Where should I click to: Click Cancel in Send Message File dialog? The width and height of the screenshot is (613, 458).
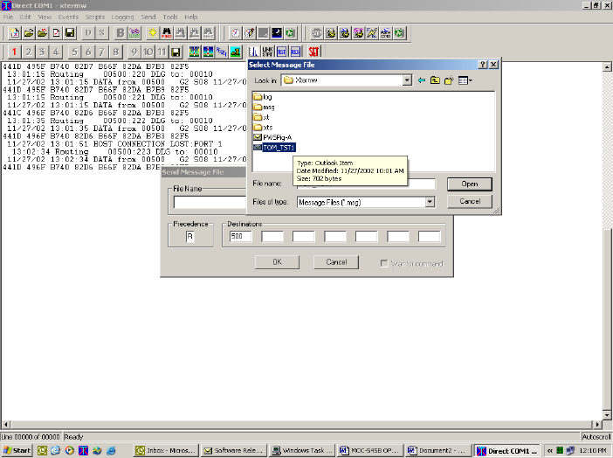336,262
